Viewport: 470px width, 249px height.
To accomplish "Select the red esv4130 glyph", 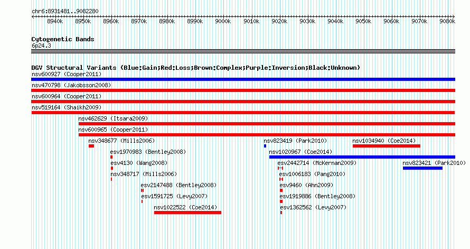I will coord(112,168).
